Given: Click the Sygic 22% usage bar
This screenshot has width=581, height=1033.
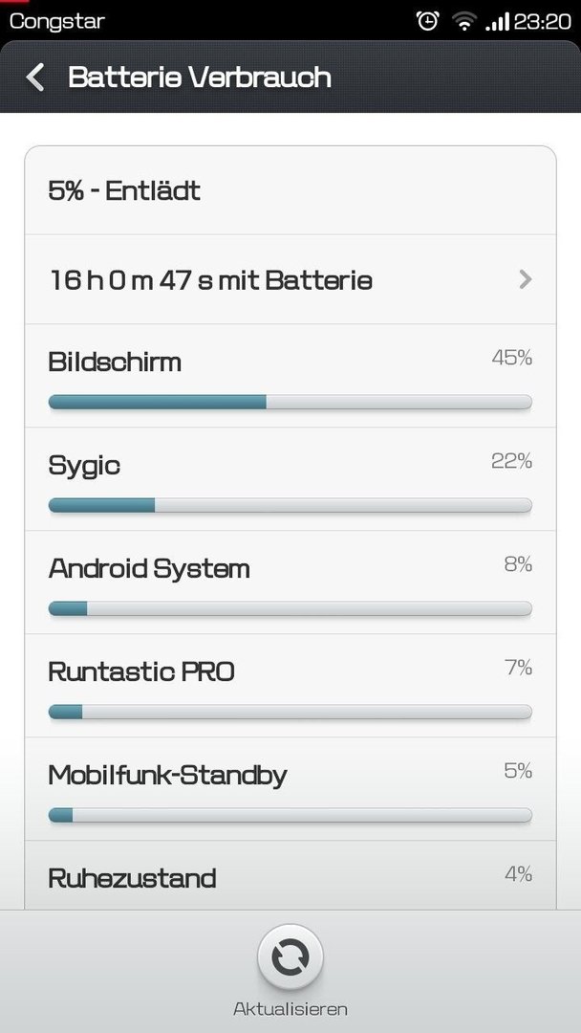Looking at the screenshot, I should 290,505.
